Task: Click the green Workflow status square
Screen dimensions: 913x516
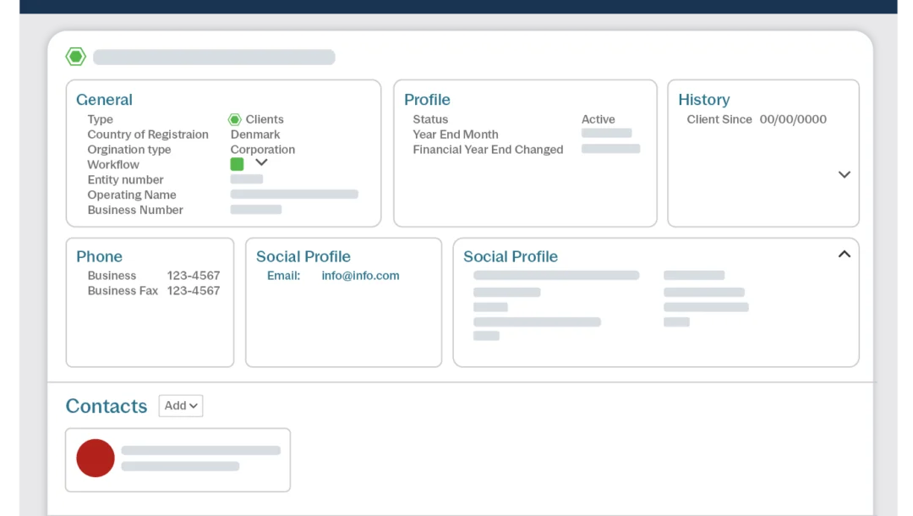Action: pos(237,164)
